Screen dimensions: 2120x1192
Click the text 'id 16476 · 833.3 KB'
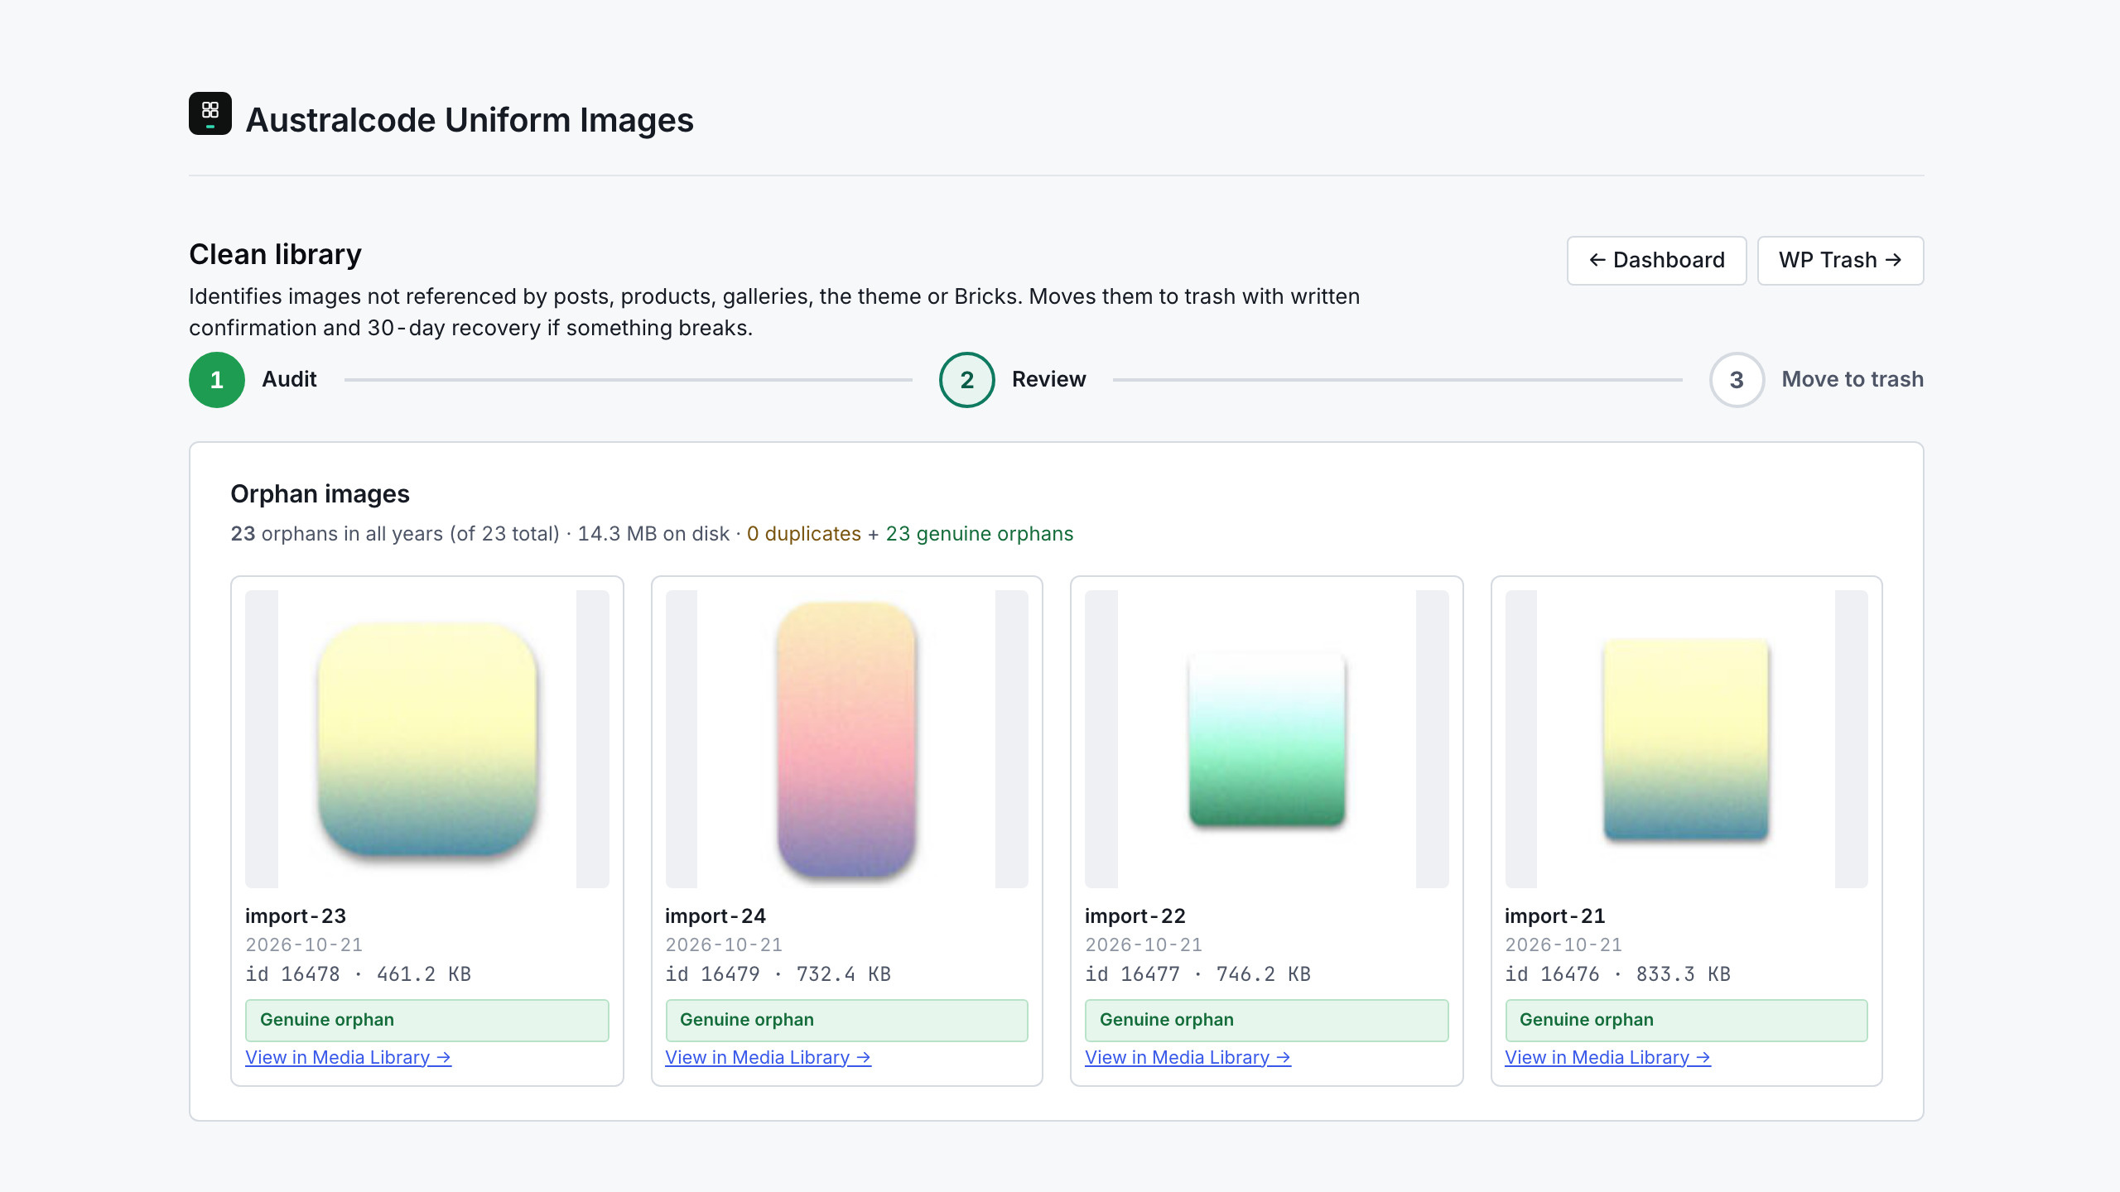(1617, 974)
